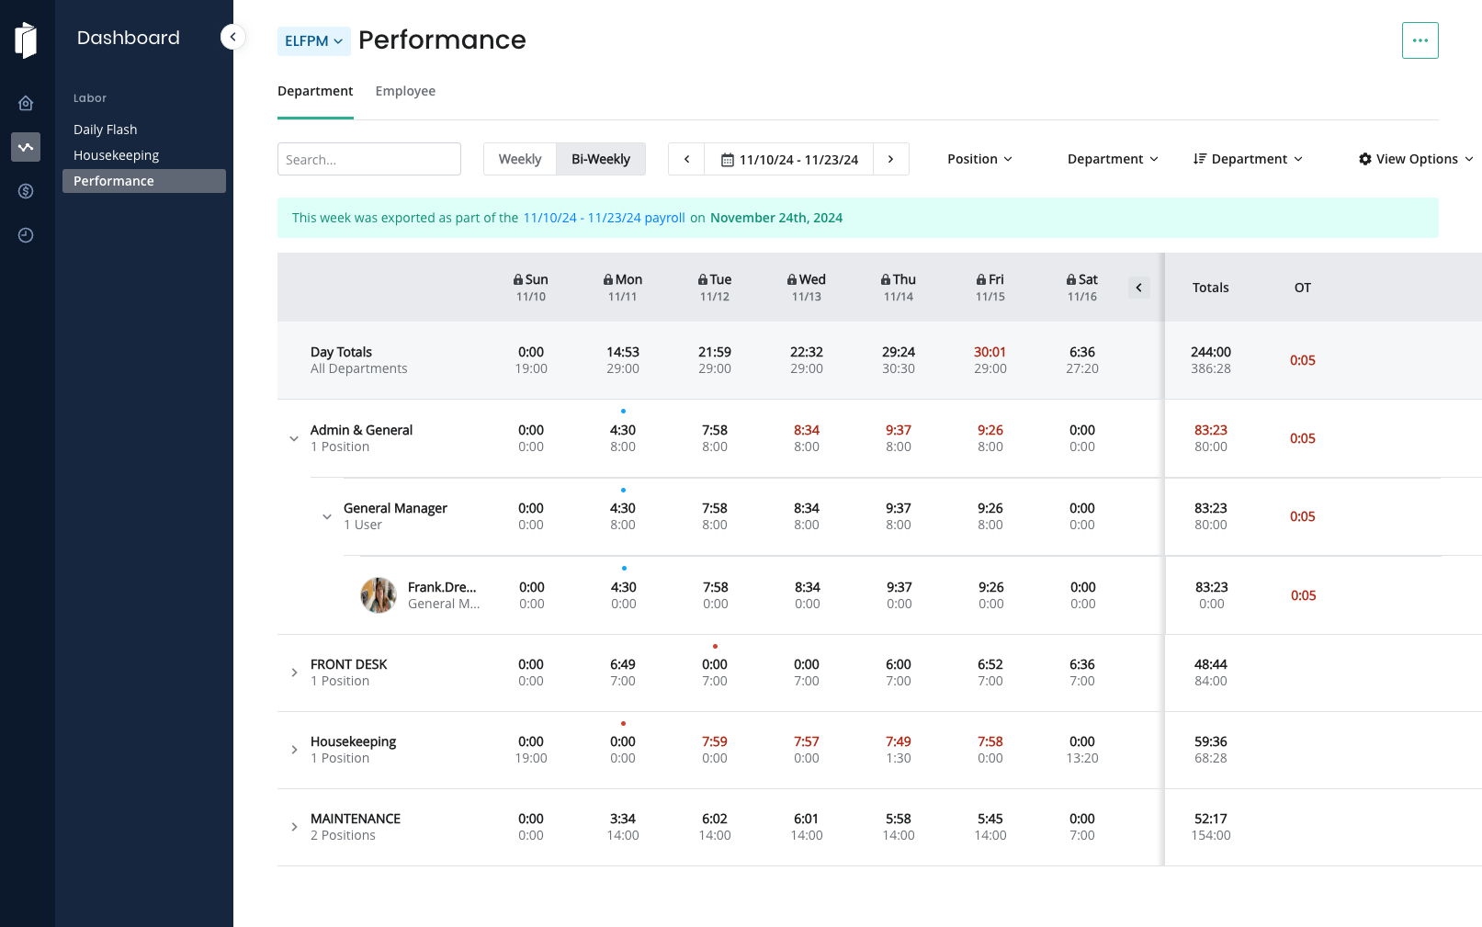The width and height of the screenshot is (1482, 927).
Task: Expand the FRONT DESK department row
Action: (x=294, y=673)
